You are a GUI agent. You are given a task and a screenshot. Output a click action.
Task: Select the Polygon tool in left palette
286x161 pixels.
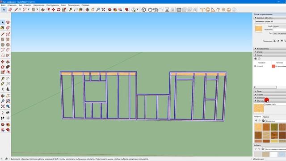tap(8, 45)
